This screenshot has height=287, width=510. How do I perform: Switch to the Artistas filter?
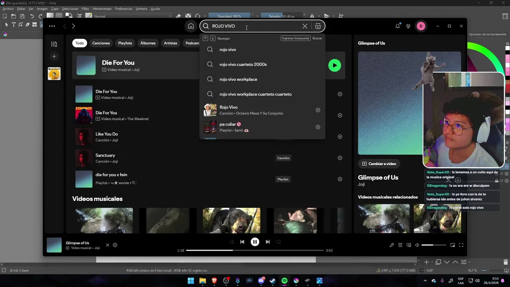171,43
